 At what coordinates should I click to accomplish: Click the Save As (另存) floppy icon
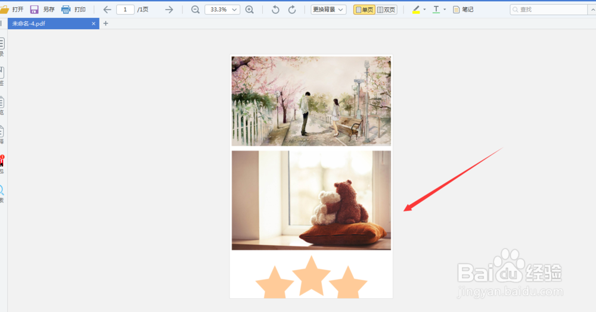(34, 10)
